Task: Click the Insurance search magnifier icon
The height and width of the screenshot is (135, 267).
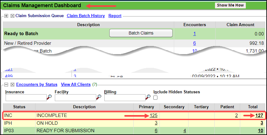Action: pos(49,97)
